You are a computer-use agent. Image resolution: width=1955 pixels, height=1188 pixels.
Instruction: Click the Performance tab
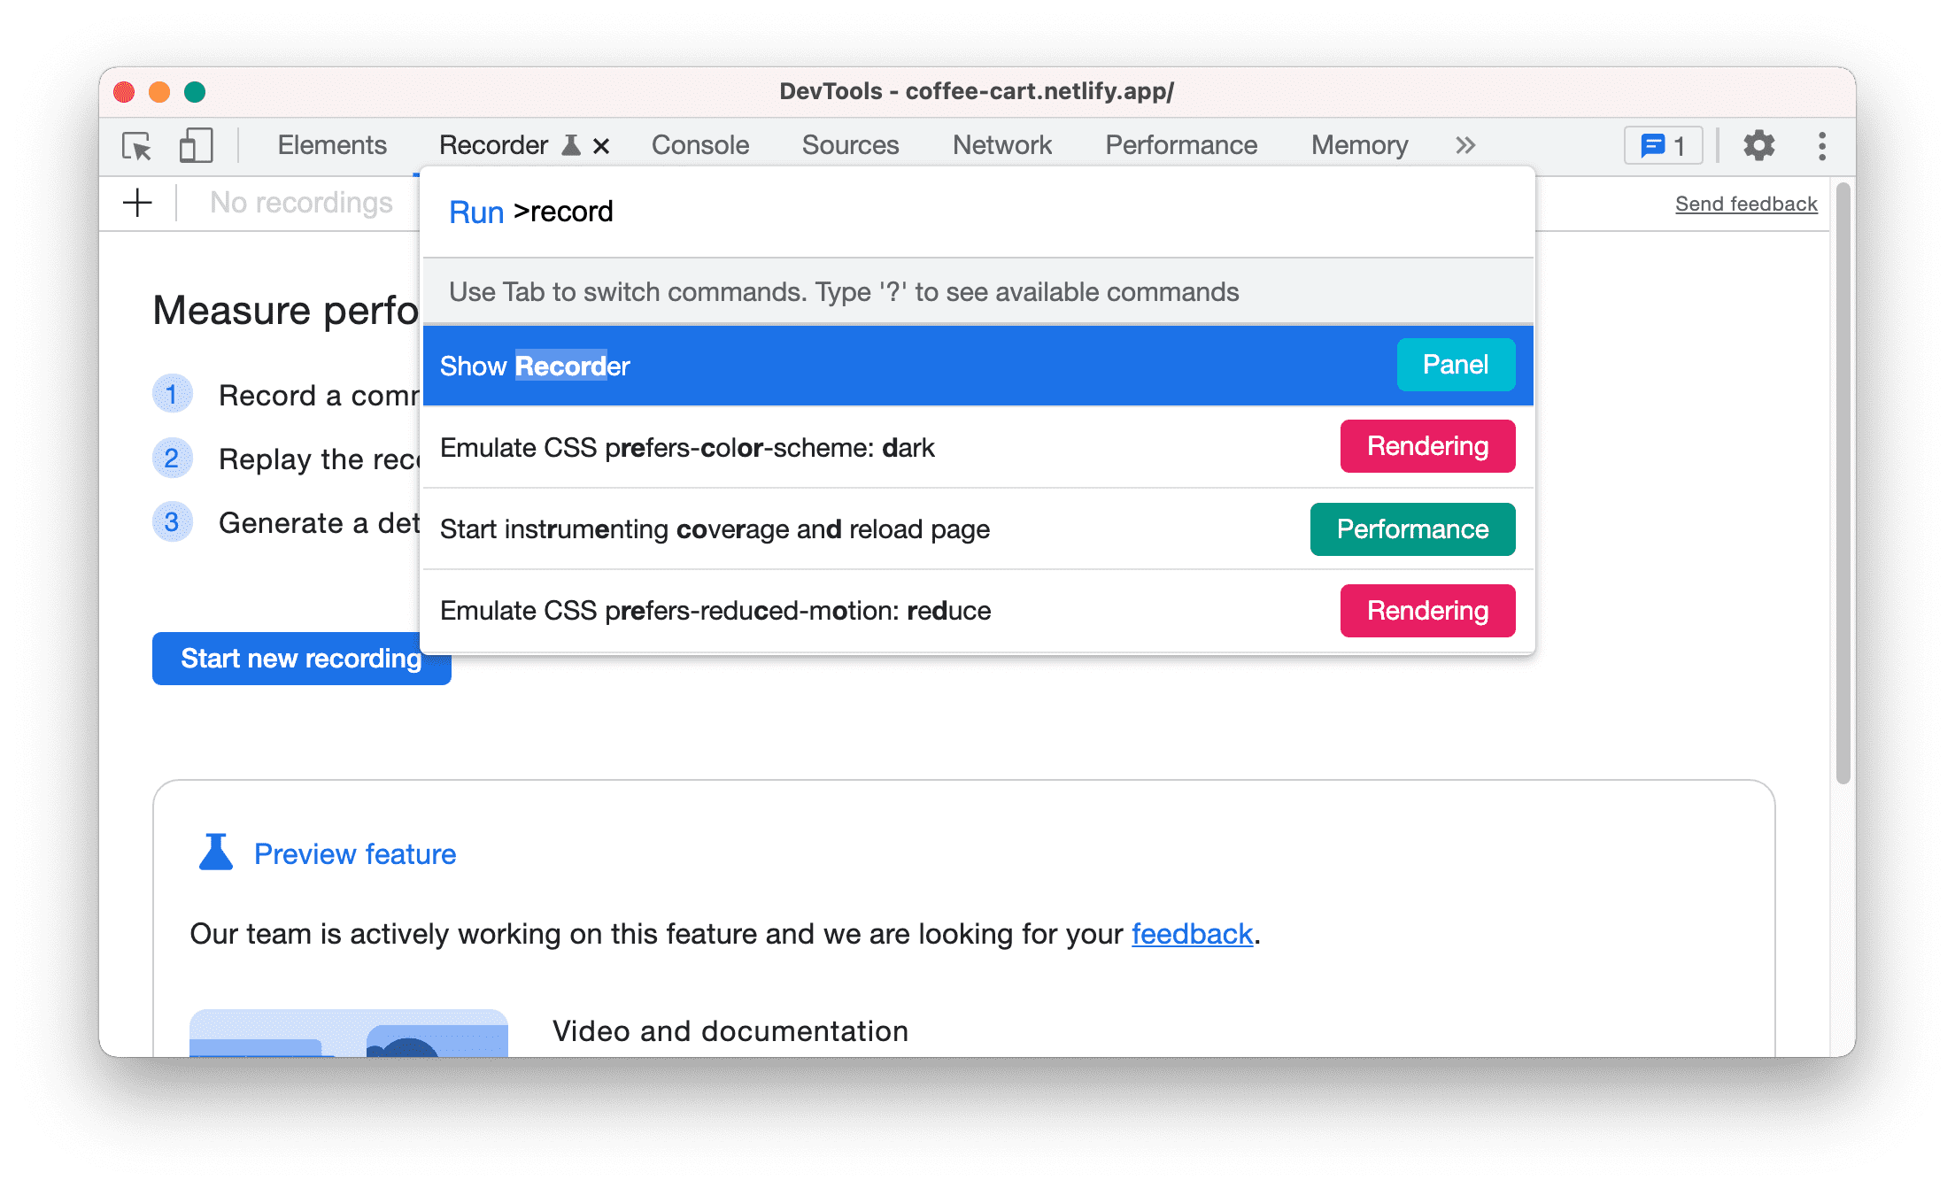(x=1180, y=143)
